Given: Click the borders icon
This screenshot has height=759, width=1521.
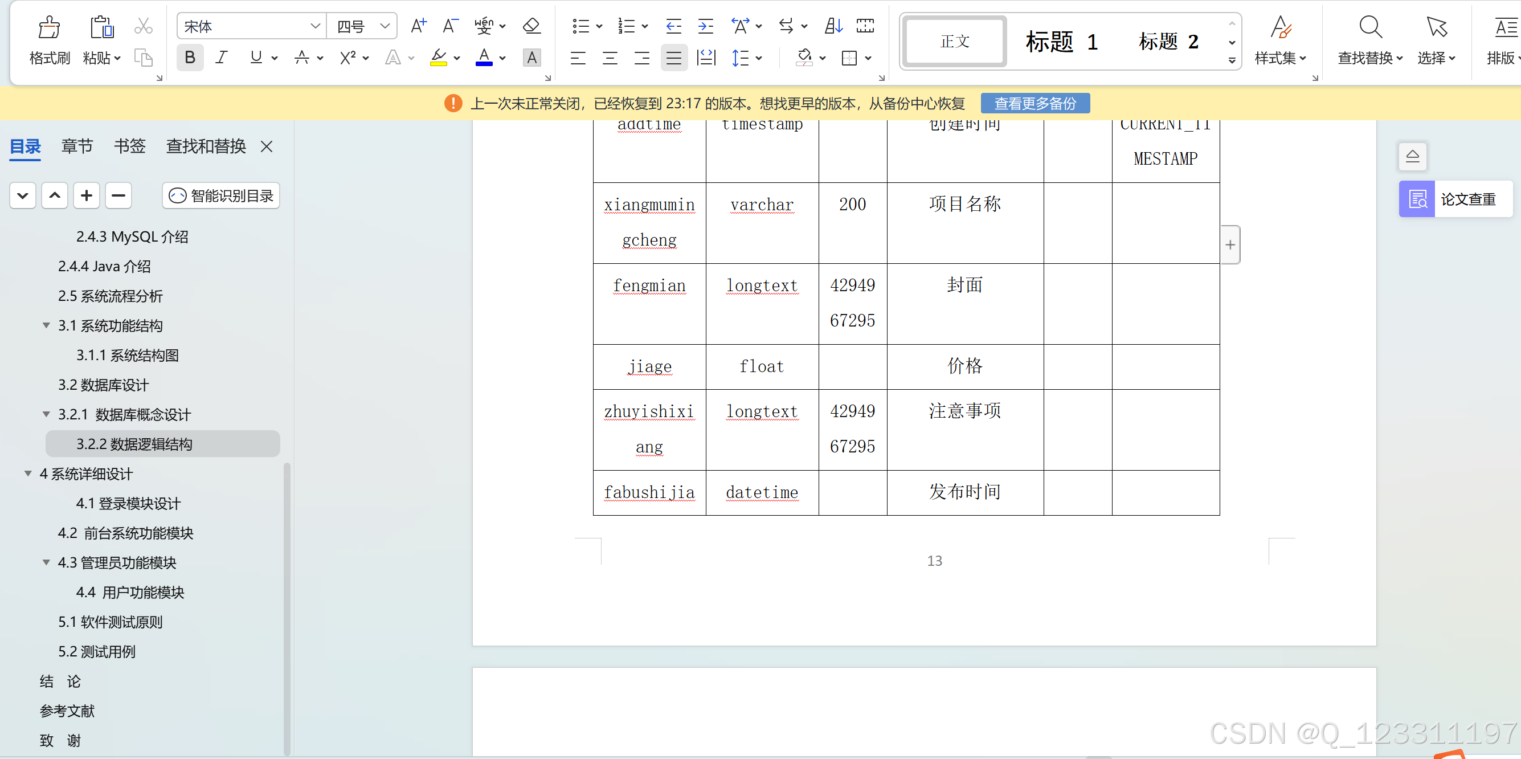Looking at the screenshot, I should (849, 58).
